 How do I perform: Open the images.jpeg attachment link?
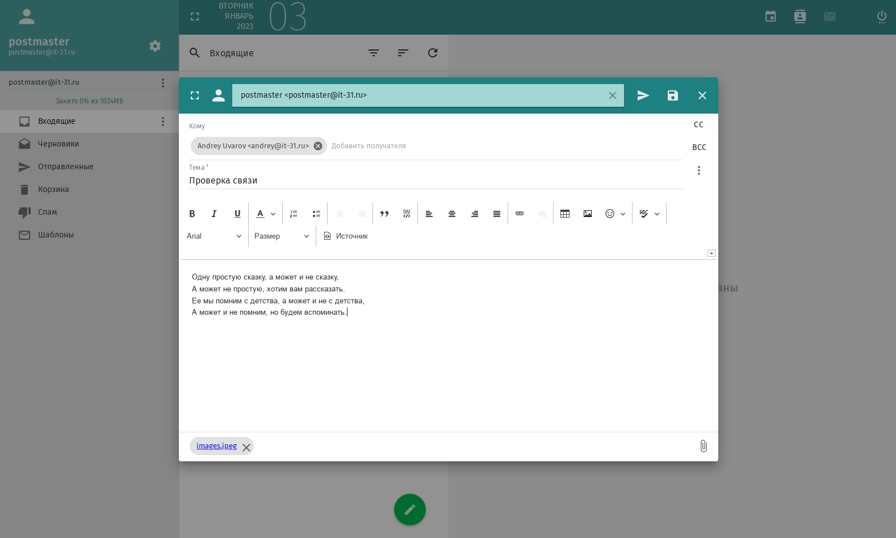pos(216,446)
